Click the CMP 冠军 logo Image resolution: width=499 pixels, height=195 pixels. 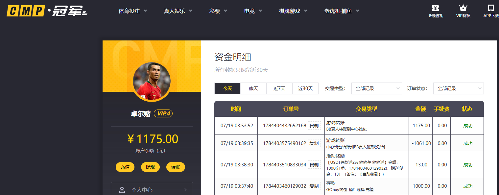(47, 11)
